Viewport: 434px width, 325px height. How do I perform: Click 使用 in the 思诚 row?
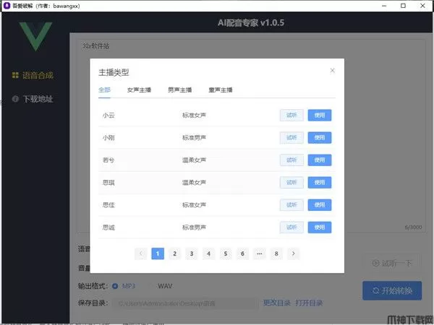coord(320,227)
